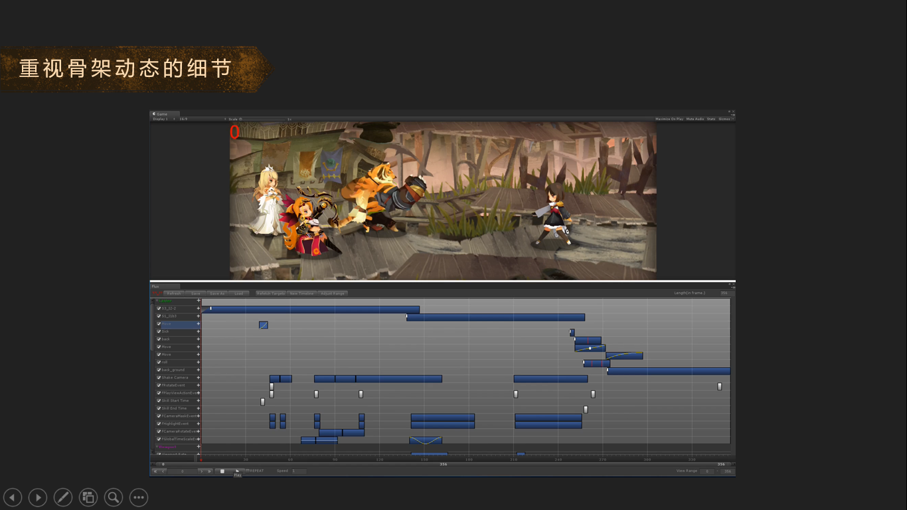Image resolution: width=907 pixels, height=510 pixels.
Task: Collapse the Caster group
Action: [156, 301]
